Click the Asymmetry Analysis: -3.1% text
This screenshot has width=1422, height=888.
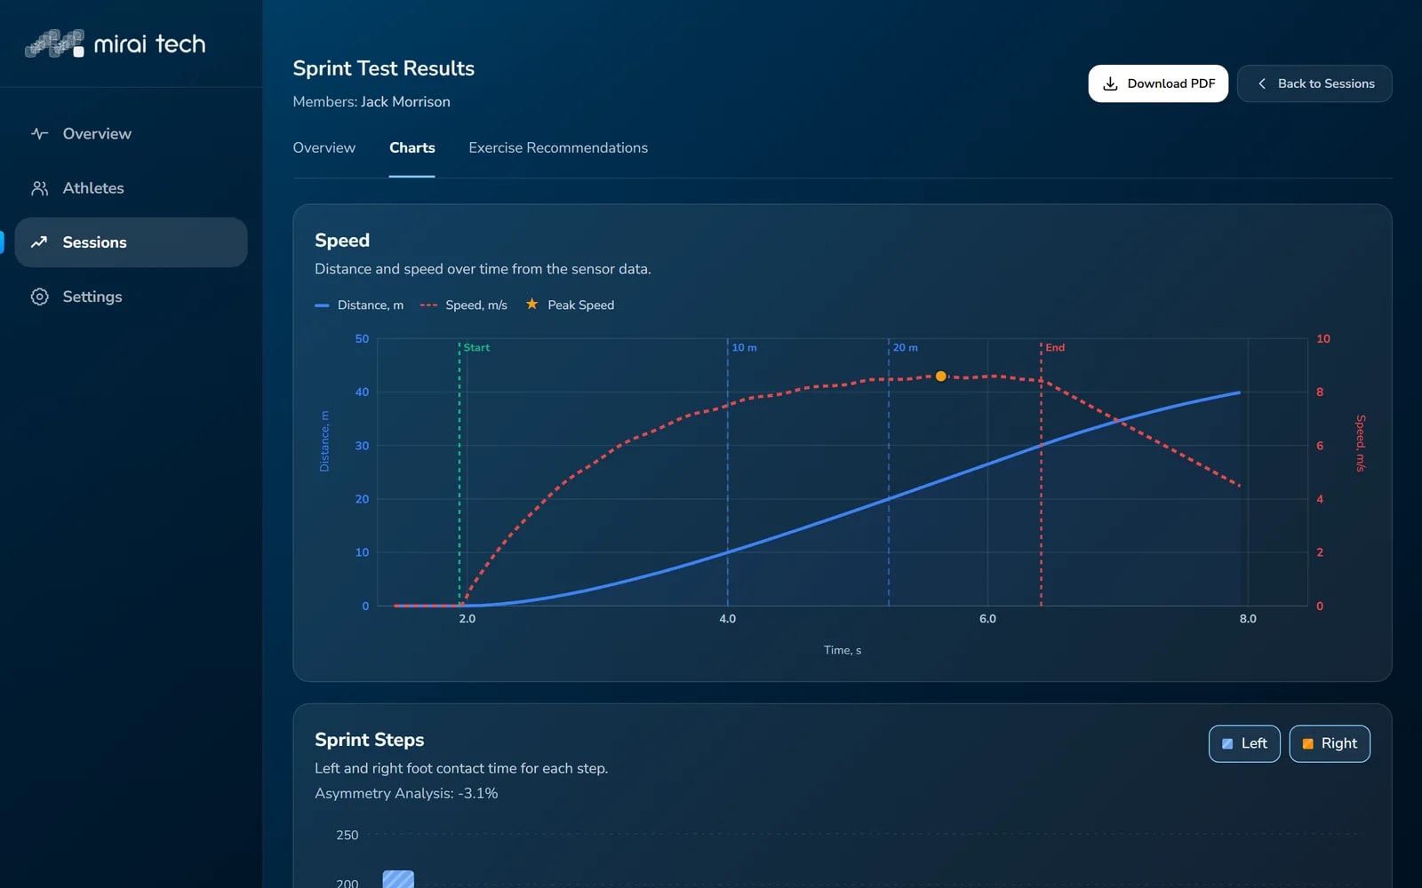click(406, 793)
